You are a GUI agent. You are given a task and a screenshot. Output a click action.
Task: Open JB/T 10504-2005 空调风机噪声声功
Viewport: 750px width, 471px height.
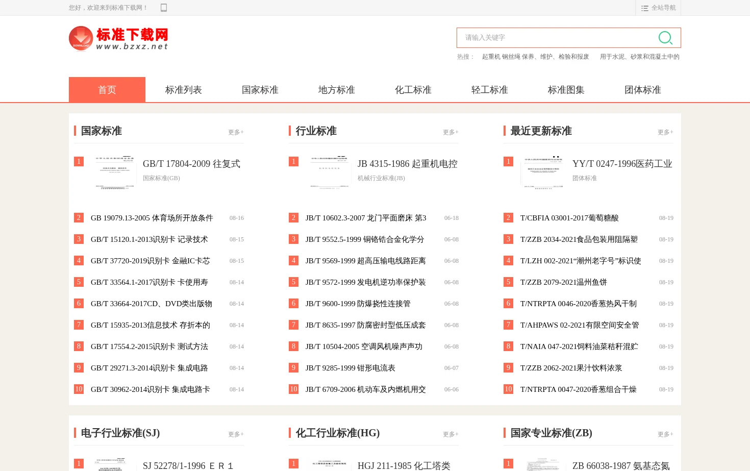364,346
